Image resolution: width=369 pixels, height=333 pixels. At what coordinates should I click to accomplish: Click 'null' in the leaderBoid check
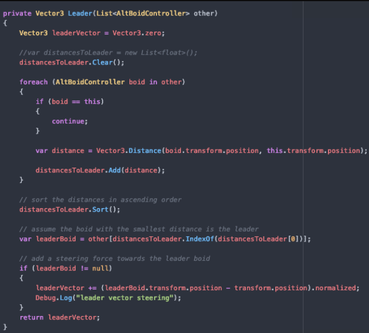click(x=100, y=269)
